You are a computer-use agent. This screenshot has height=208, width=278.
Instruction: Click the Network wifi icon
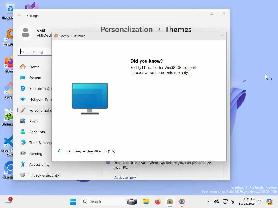point(23,99)
